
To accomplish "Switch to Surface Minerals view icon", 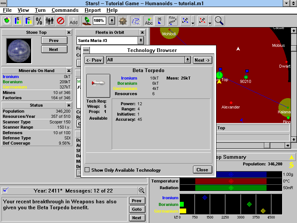I will click(x=17, y=21).
